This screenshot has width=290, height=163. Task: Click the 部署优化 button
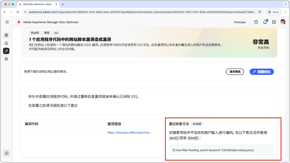point(261,72)
